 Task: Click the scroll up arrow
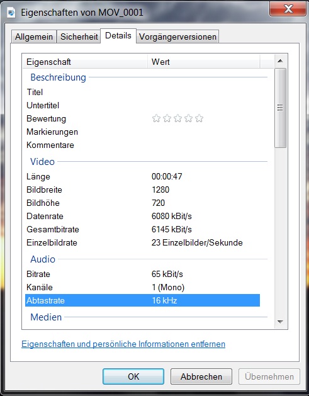[280, 61]
